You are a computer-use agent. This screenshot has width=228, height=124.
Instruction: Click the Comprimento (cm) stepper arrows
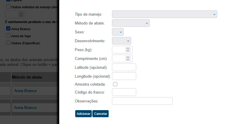coord(128,58)
